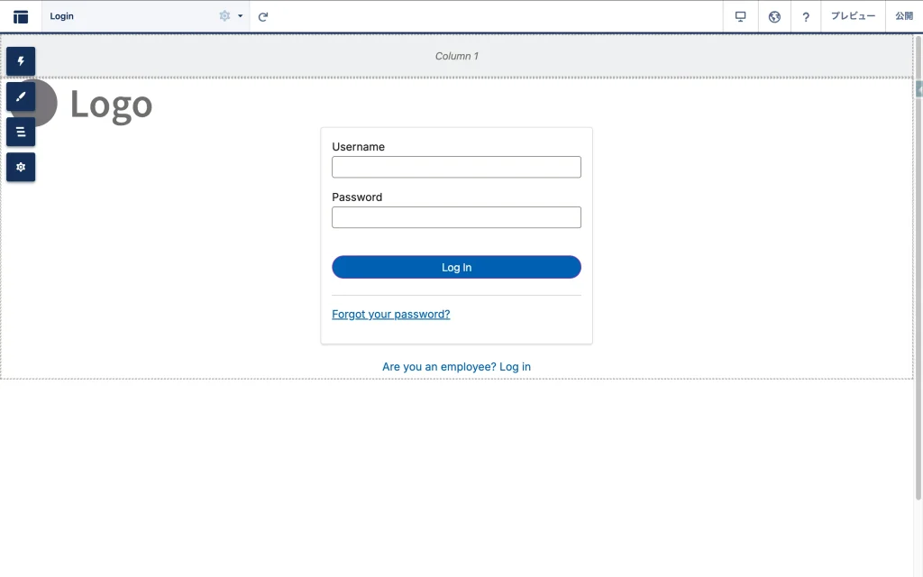Open the desktop view mode selector
923x577 pixels.
tap(741, 16)
